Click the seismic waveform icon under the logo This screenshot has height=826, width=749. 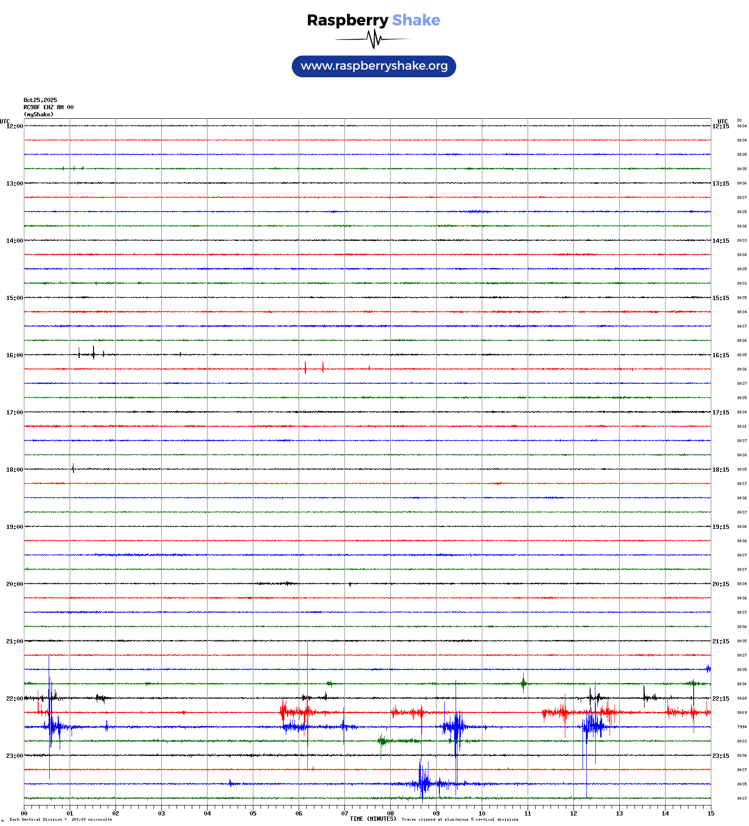point(373,39)
